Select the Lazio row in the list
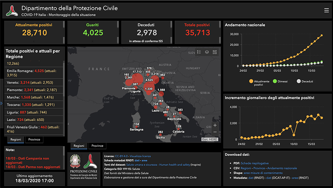The height and width of the screenshot is (188, 333). coord(34,120)
